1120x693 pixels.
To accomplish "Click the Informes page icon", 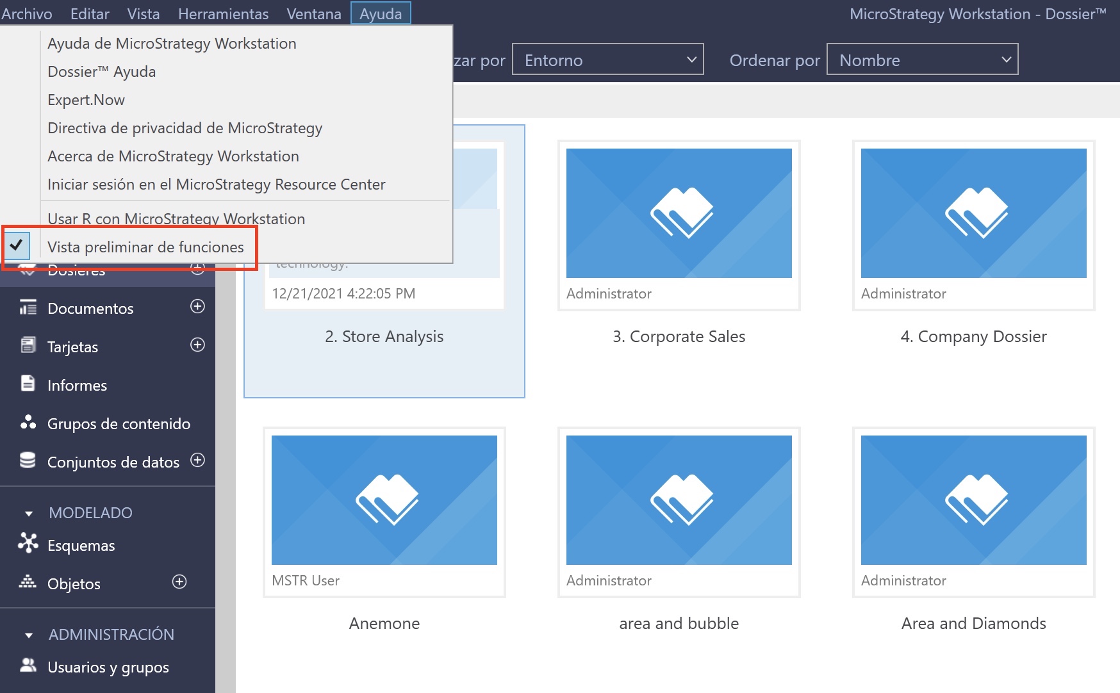I will pos(28,384).
